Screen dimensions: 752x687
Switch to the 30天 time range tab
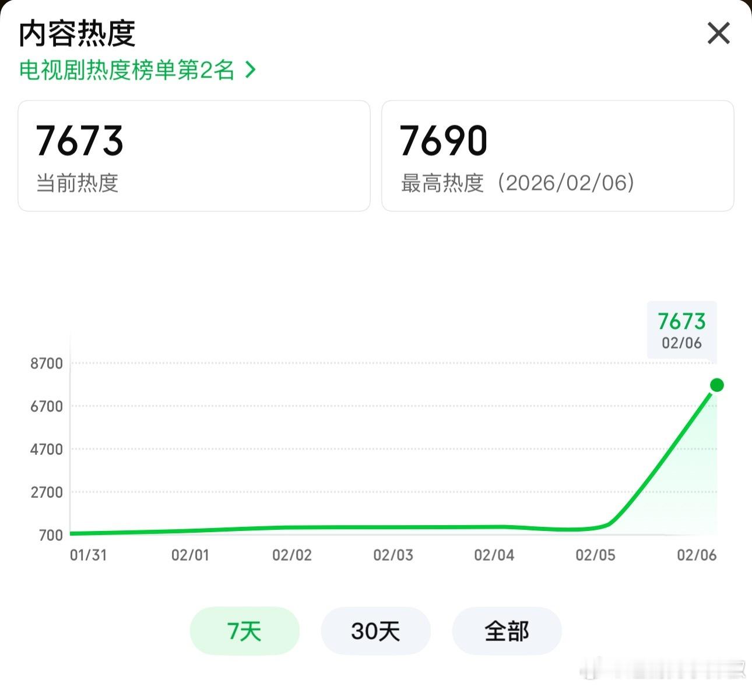coord(375,631)
